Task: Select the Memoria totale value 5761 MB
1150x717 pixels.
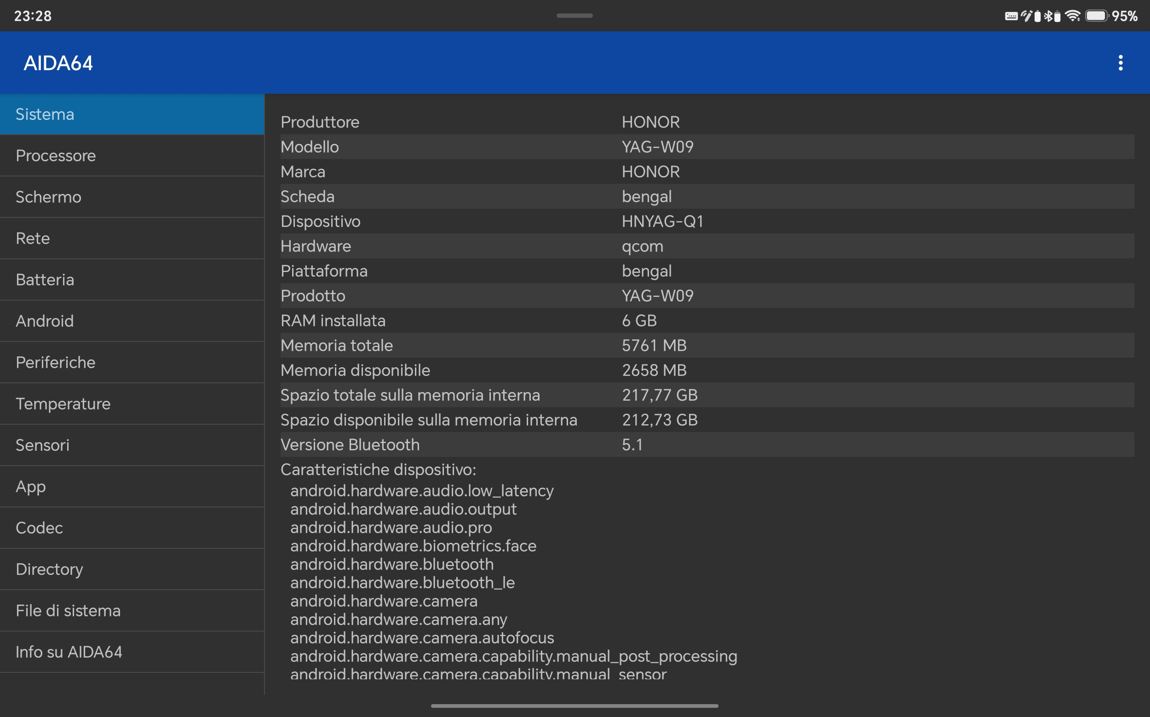Action: coord(654,345)
